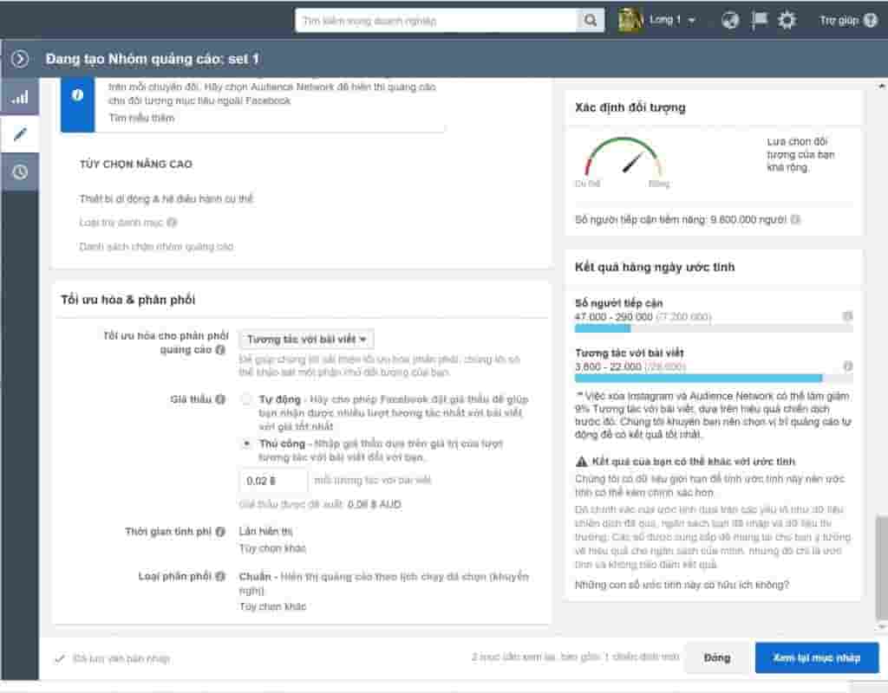Click Tùy chọn khác under Chuẩn delivery
888x693 pixels.
coord(272,606)
